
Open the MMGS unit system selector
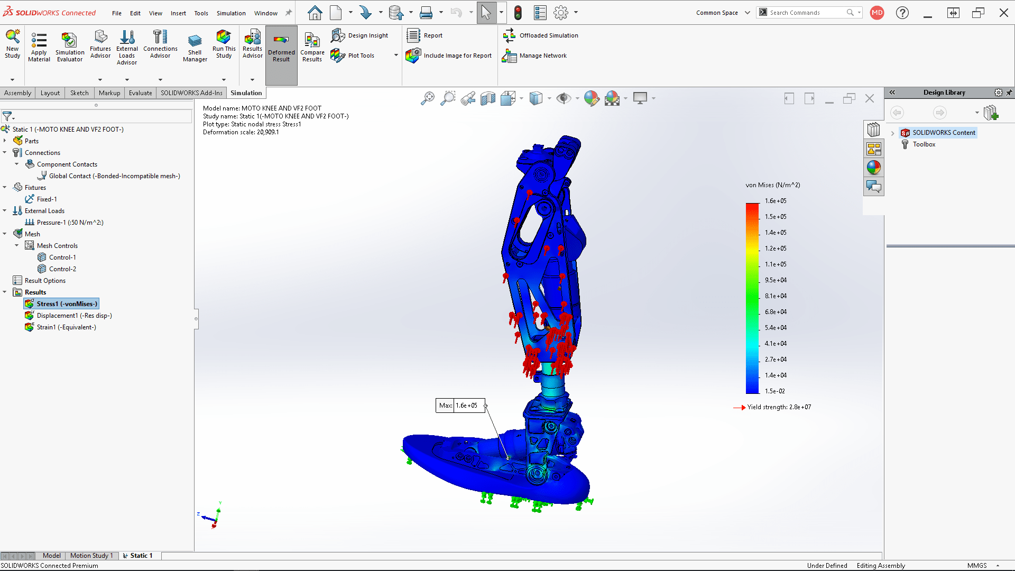(x=983, y=566)
